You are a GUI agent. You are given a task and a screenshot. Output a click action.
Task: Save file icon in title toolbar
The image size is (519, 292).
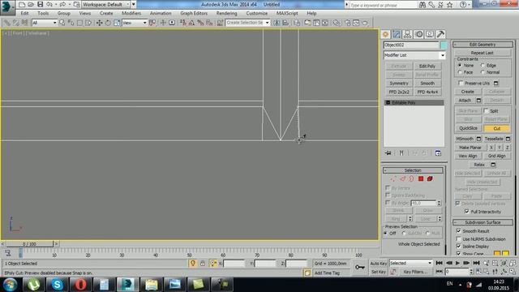point(40,4)
